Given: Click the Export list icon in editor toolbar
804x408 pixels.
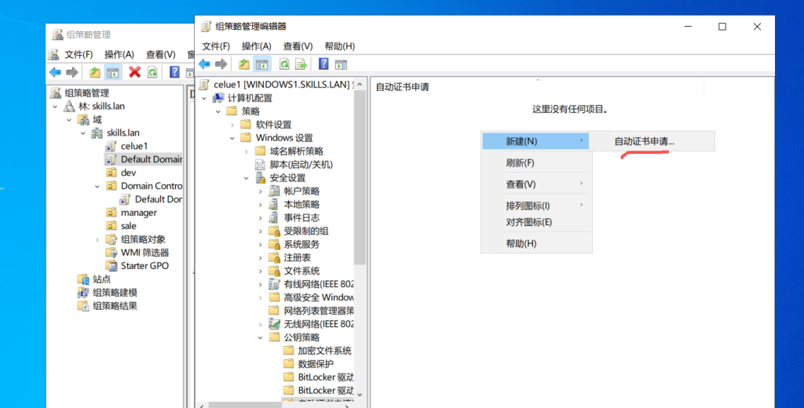Looking at the screenshot, I should [x=301, y=64].
